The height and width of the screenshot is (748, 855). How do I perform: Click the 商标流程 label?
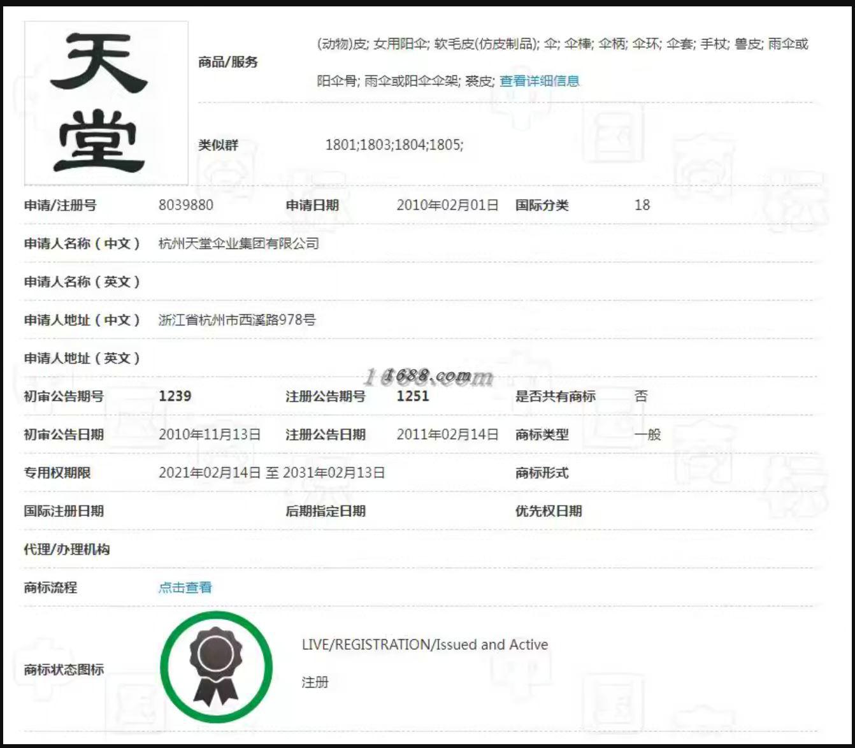[x=51, y=587]
